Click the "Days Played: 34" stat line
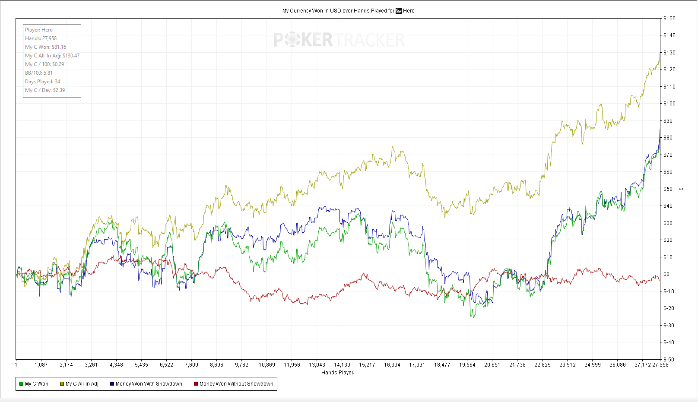698x402 pixels. click(x=43, y=82)
